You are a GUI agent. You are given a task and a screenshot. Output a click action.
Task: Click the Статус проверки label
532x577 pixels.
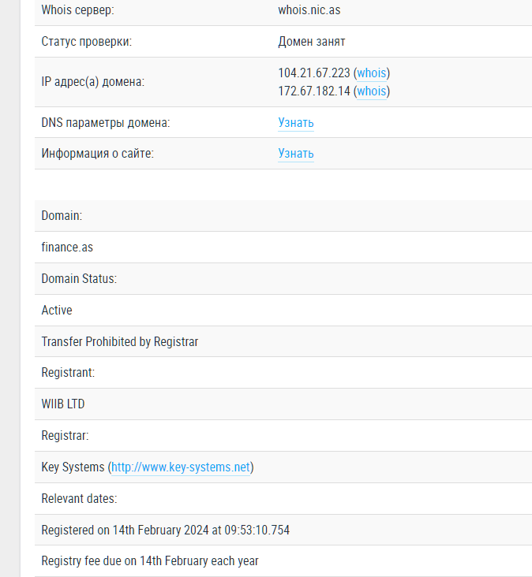click(x=86, y=42)
